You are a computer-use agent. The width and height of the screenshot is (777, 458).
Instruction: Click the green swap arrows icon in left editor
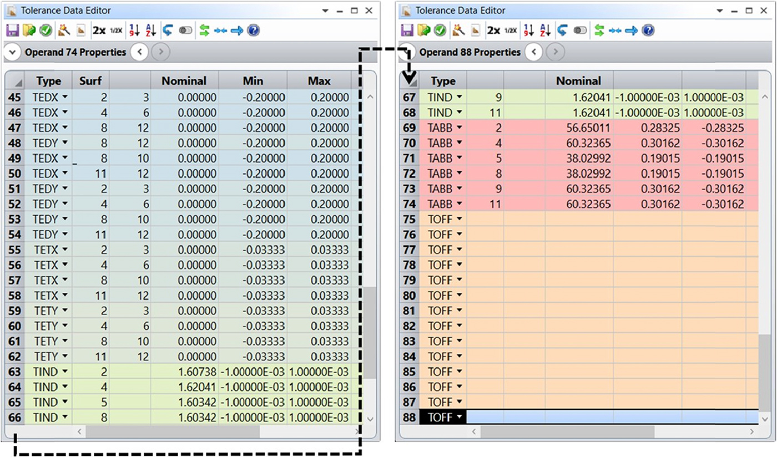204,30
